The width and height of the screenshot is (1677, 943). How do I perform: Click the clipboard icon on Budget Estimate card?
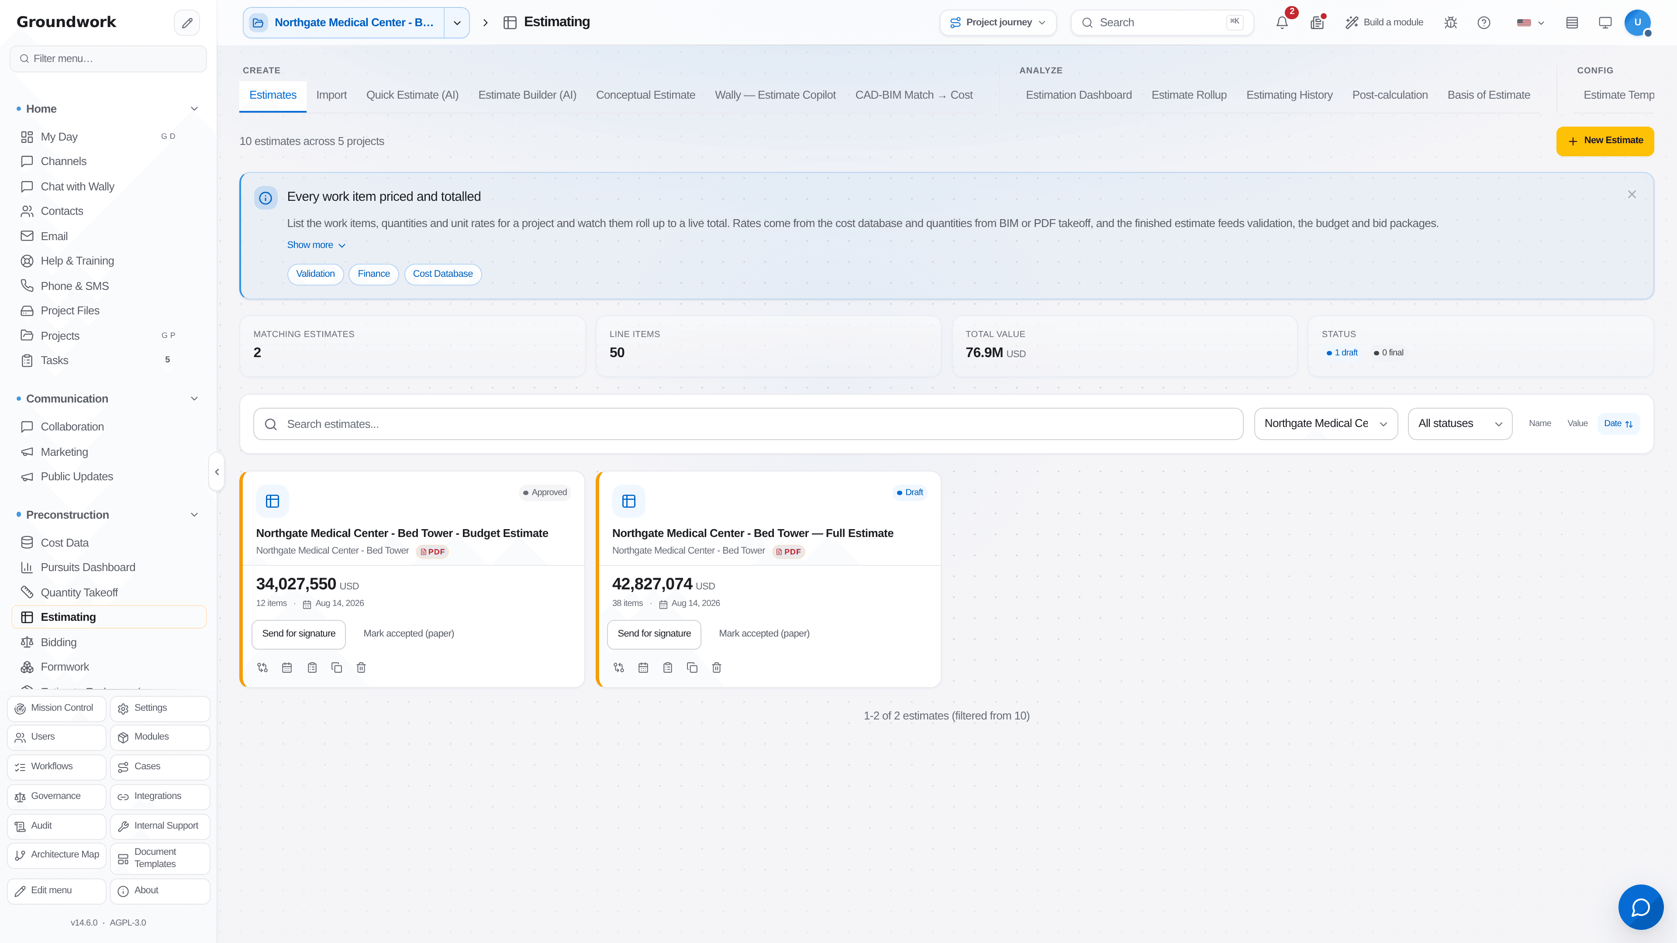(312, 668)
